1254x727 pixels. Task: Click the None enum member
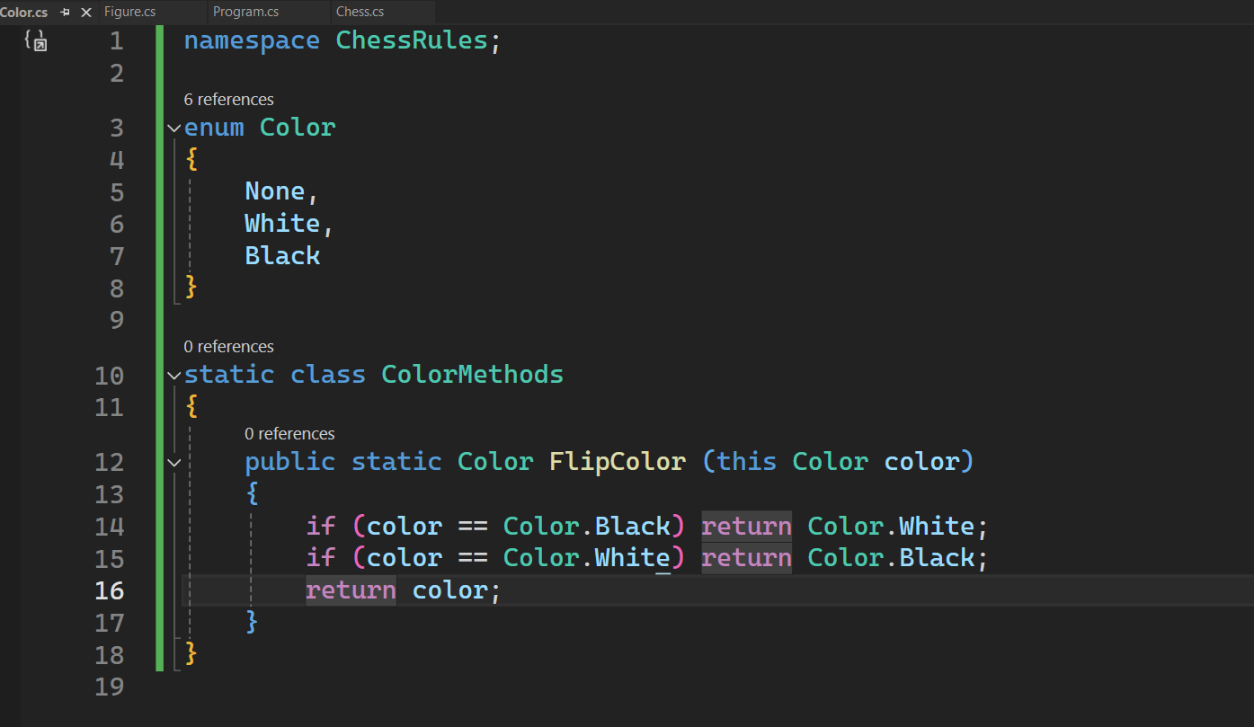coord(275,191)
